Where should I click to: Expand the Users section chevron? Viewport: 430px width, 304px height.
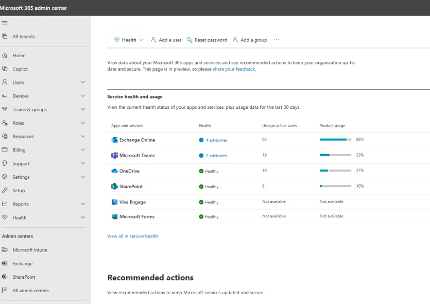pos(83,82)
